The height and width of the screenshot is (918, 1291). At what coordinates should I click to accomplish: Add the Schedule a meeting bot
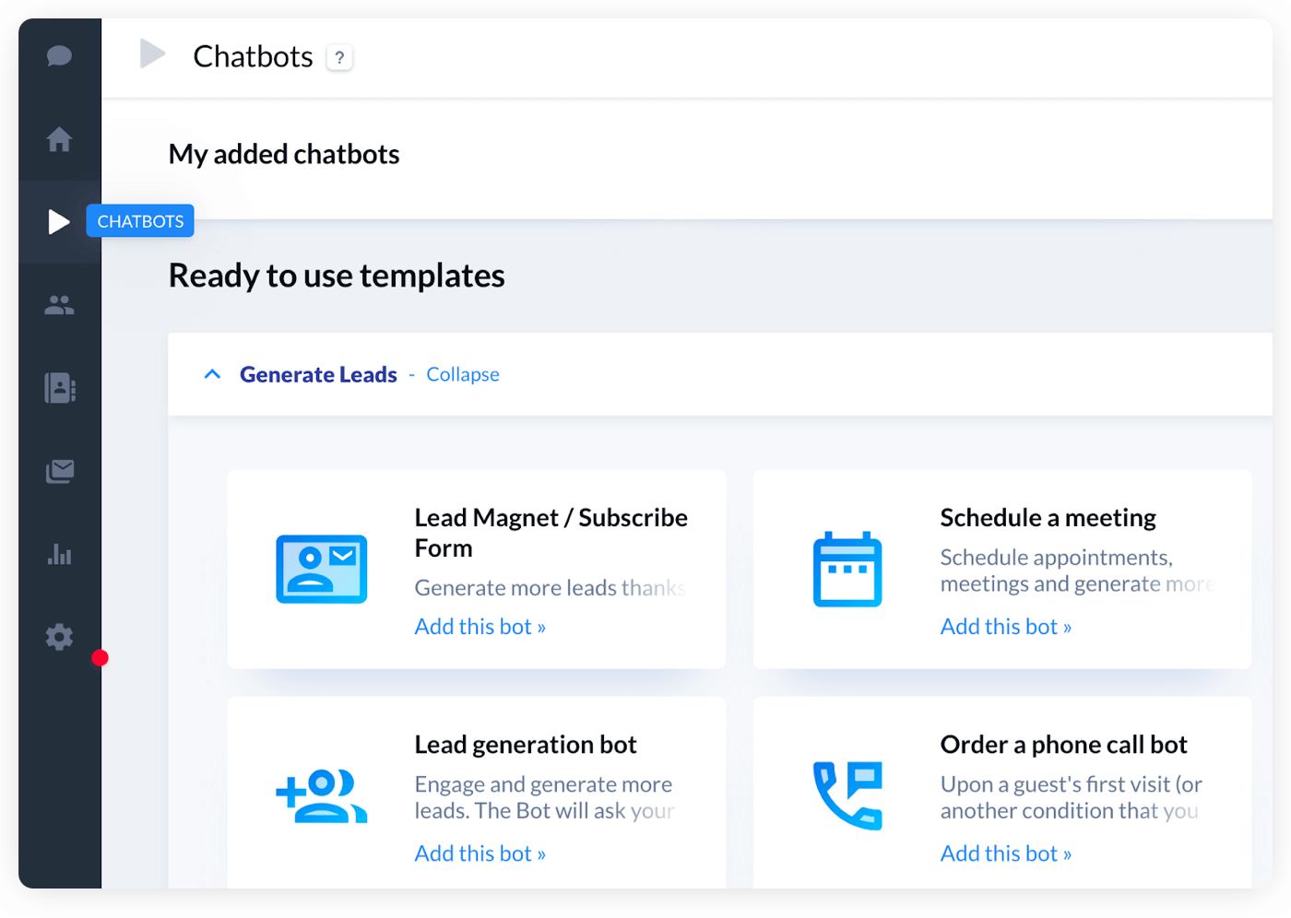1005,626
